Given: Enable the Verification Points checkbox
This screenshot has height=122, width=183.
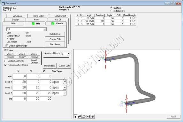Looking at the screenshot, I should point(5,61).
